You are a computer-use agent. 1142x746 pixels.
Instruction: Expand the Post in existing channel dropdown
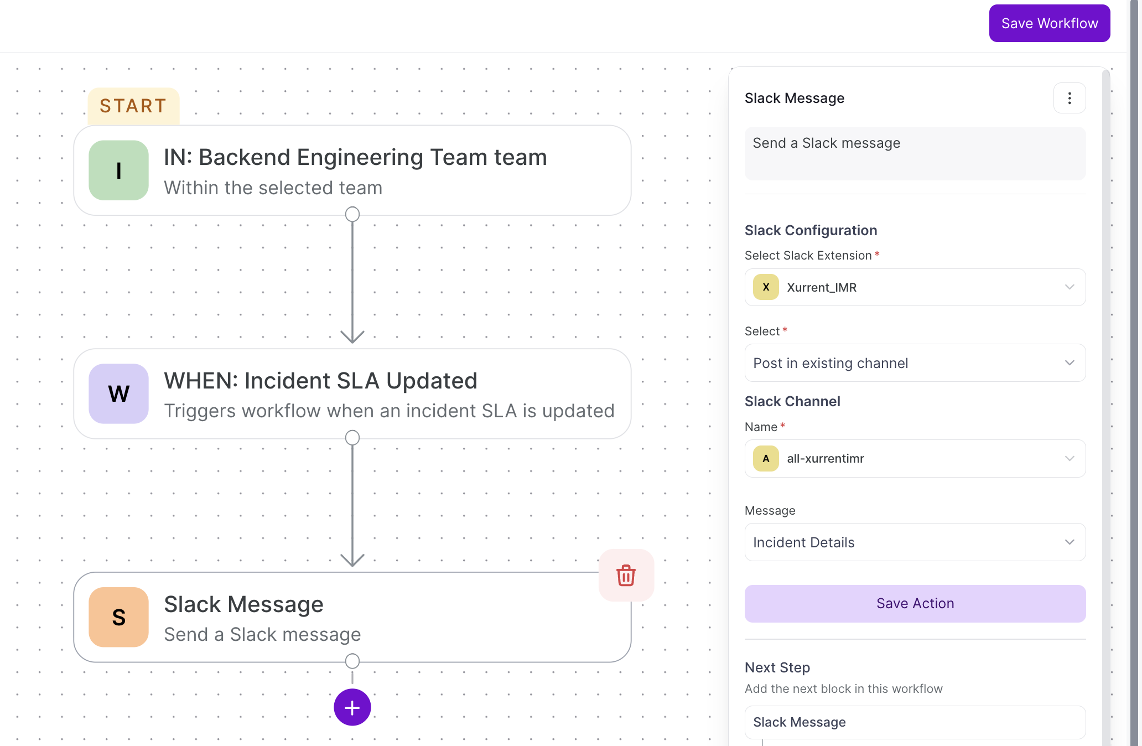pos(915,363)
